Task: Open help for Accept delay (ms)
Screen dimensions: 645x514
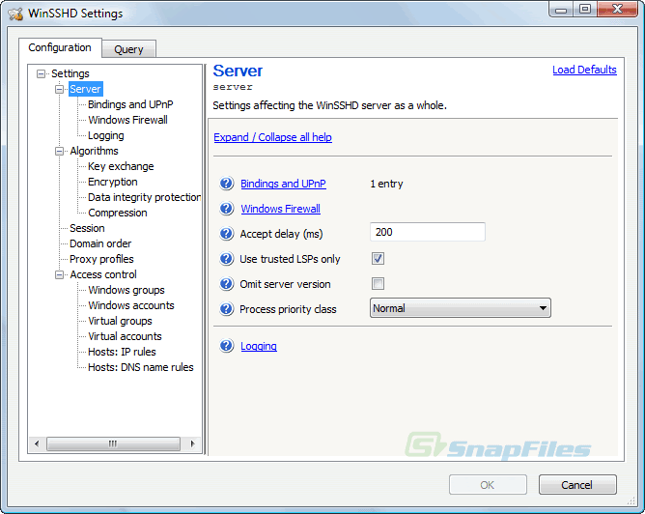Action: [226, 234]
